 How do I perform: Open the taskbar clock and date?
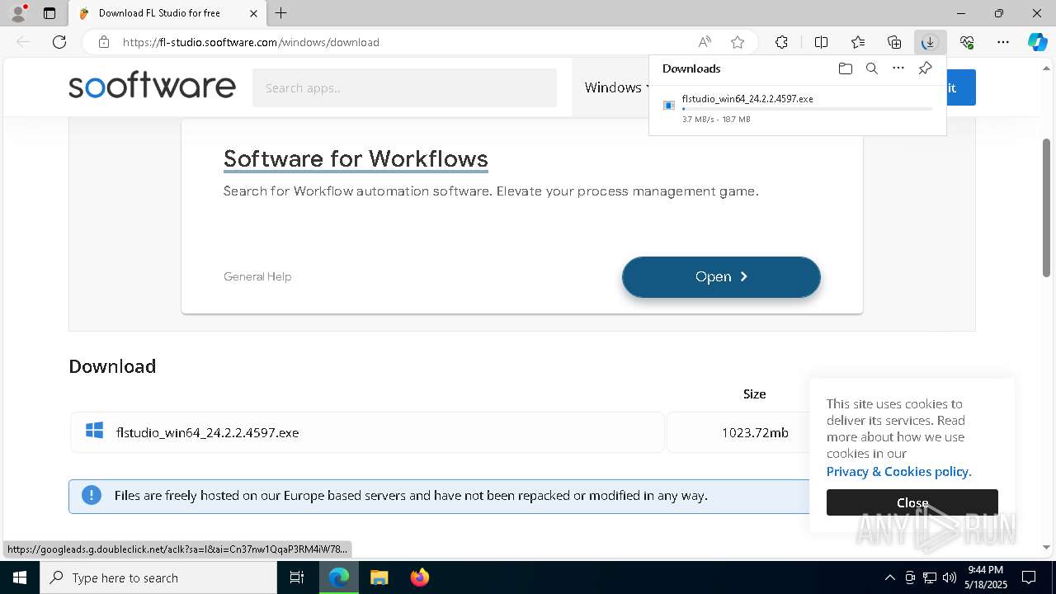(x=986, y=577)
